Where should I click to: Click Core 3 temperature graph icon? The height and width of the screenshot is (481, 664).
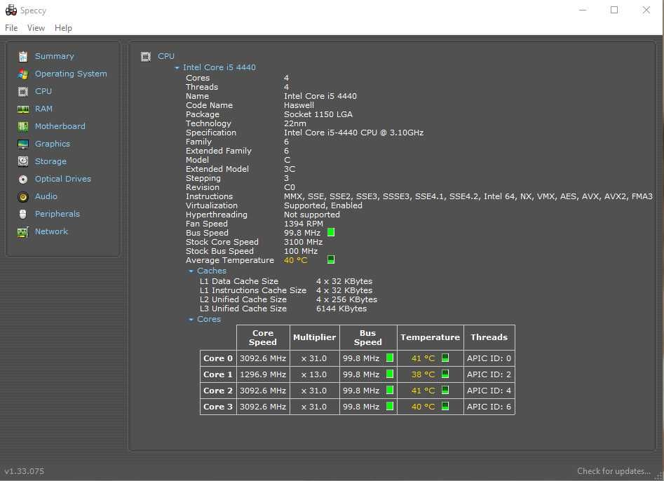(445, 406)
